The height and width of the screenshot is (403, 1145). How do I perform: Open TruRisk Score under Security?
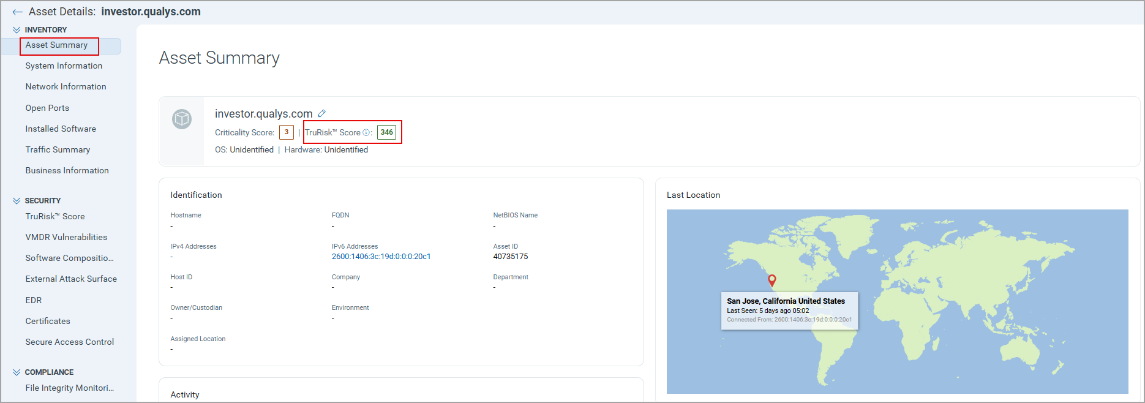coord(55,216)
